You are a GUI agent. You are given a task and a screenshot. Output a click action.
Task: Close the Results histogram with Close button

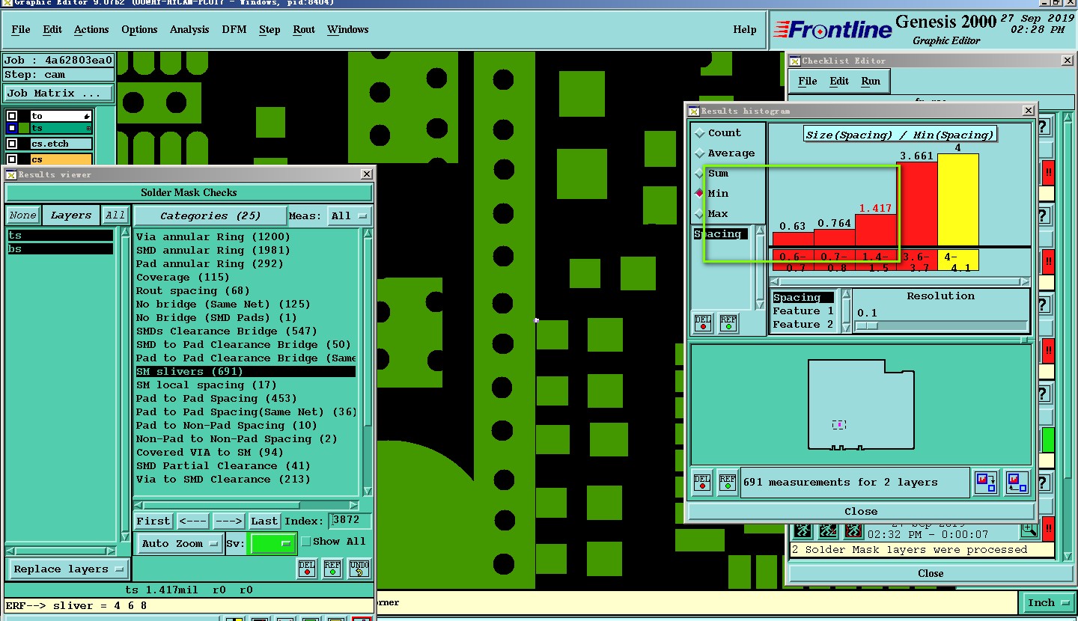(861, 512)
